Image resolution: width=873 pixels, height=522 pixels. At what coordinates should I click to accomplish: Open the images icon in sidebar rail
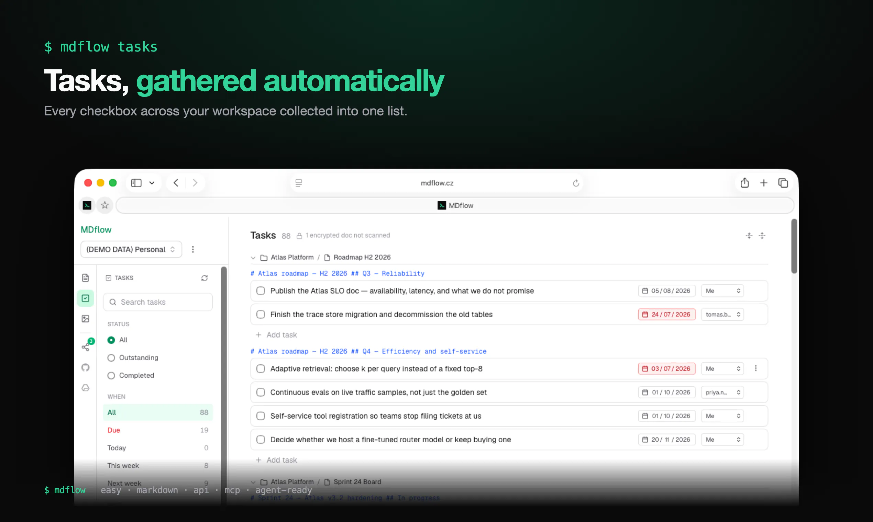pyautogui.click(x=86, y=319)
